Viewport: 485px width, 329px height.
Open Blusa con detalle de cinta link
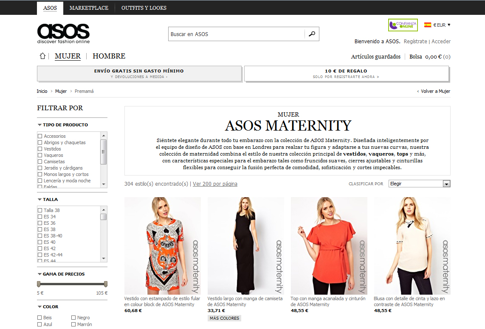click(409, 301)
